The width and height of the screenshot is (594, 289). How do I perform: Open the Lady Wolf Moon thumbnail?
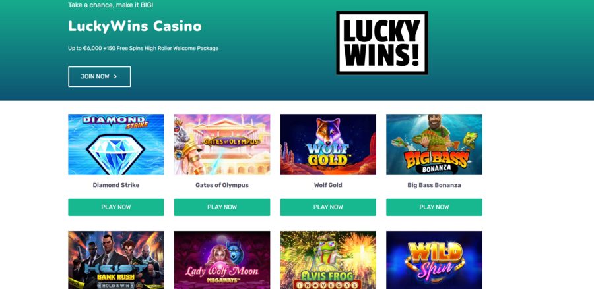(x=222, y=260)
